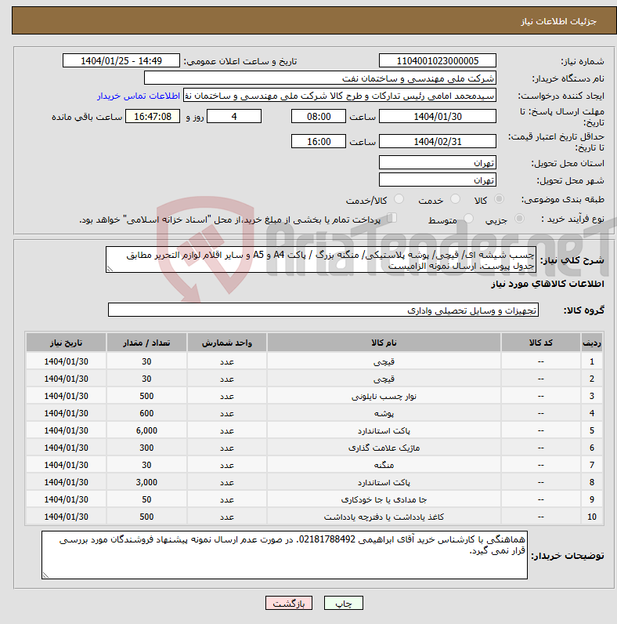The image size is (617, 624).
Task: Click کاغذ یادداشت یا دفترچه یادداشت cell
Action: (384, 517)
